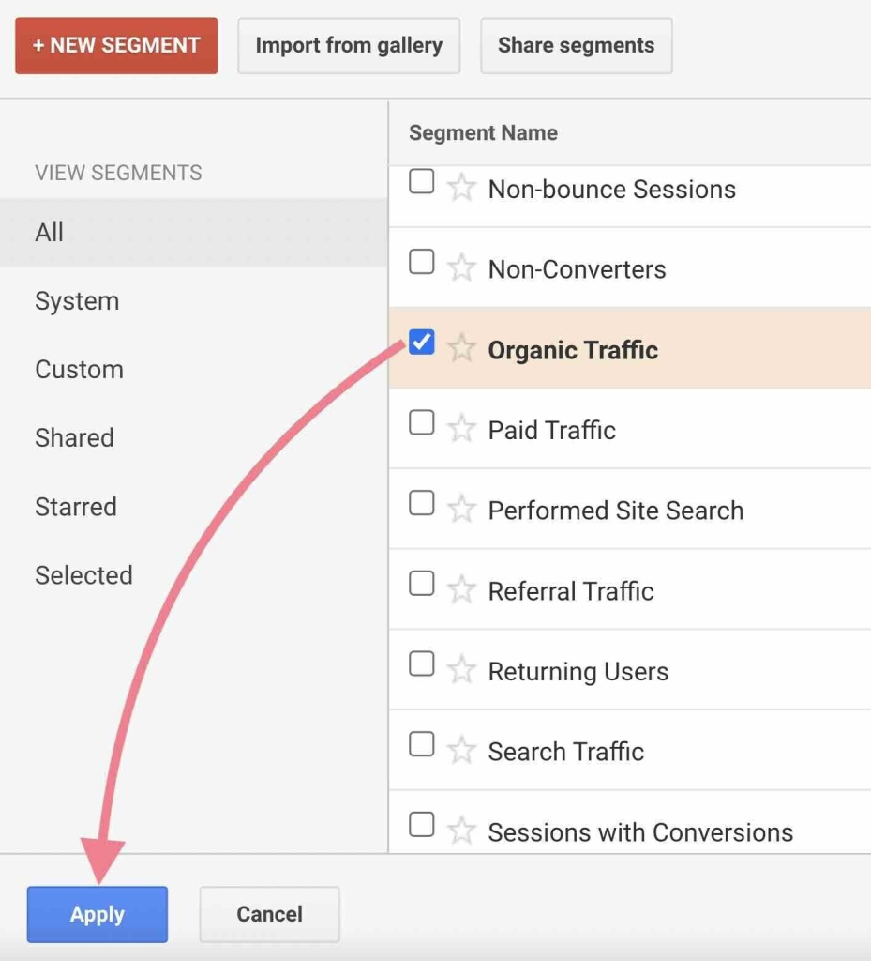The width and height of the screenshot is (871, 961).
Task: Star the Returning Users segment
Action: (461, 671)
